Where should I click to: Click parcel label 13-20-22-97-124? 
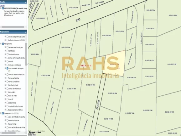[66, 48]
